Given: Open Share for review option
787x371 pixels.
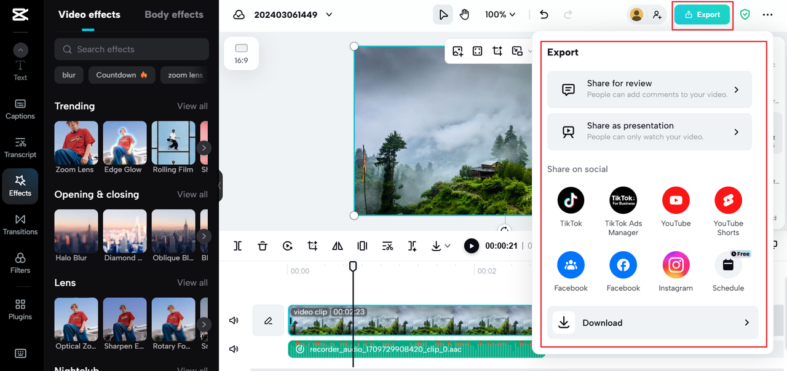Looking at the screenshot, I should click(x=649, y=89).
